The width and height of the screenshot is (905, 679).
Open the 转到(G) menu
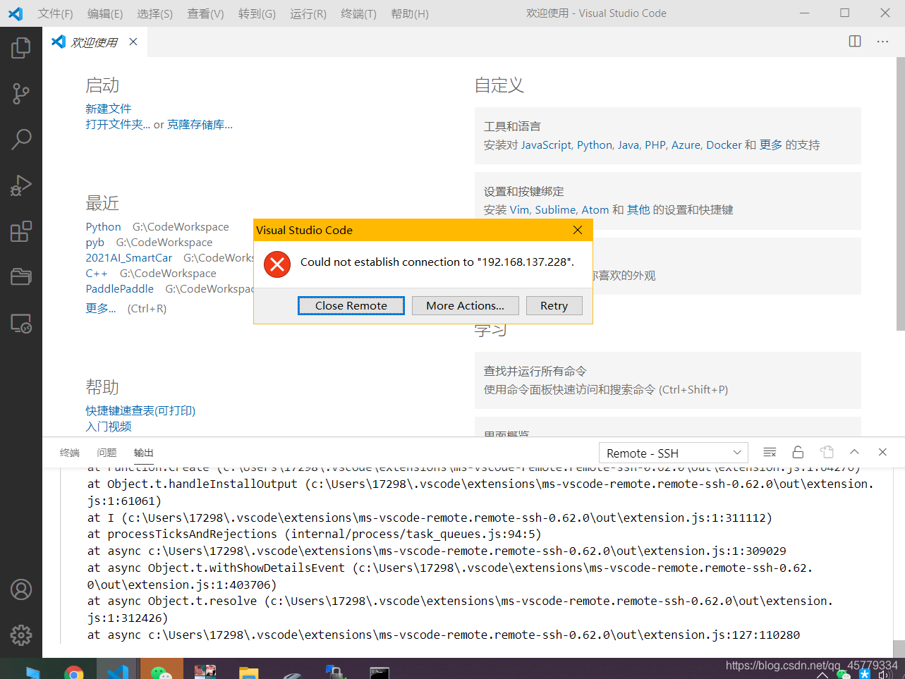click(x=257, y=13)
